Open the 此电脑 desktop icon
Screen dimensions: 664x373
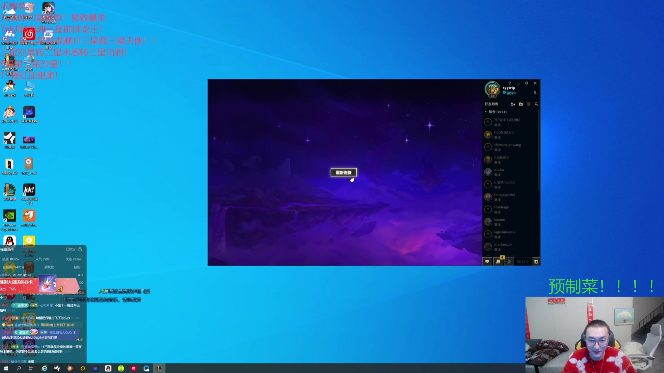(29, 89)
